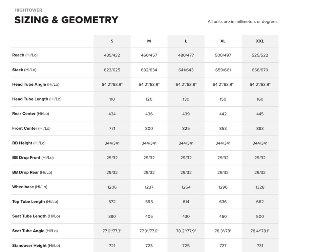The width and height of the screenshot is (336, 252).
Task: Select the XL size column header
Action: click(x=223, y=41)
